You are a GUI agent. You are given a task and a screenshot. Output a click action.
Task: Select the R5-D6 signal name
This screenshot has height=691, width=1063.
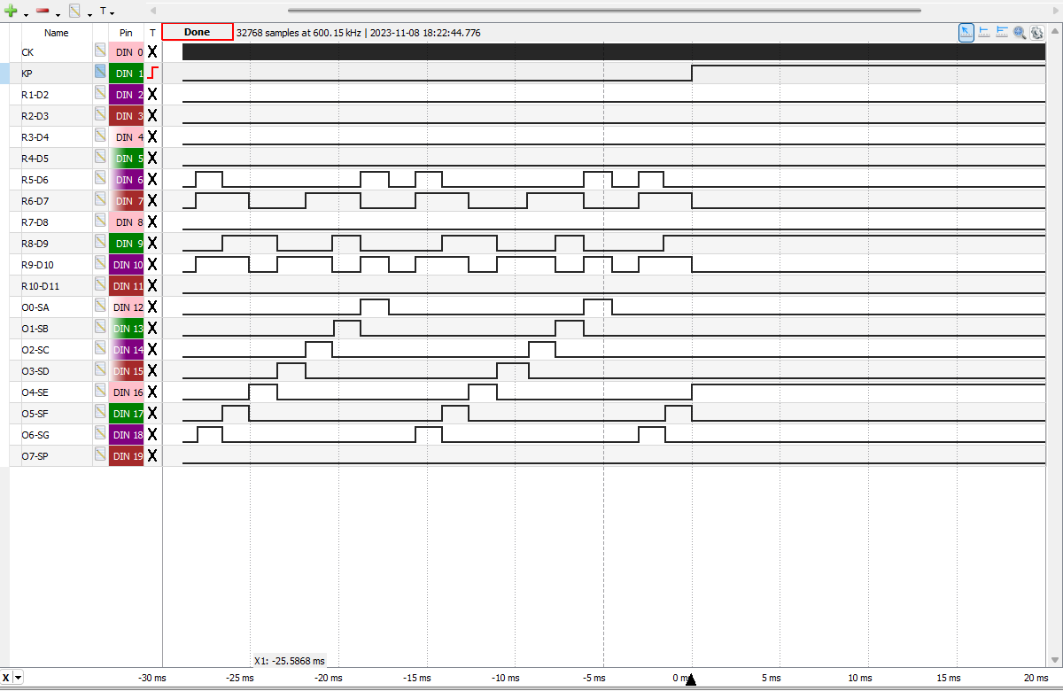pyautogui.click(x=35, y=180)
